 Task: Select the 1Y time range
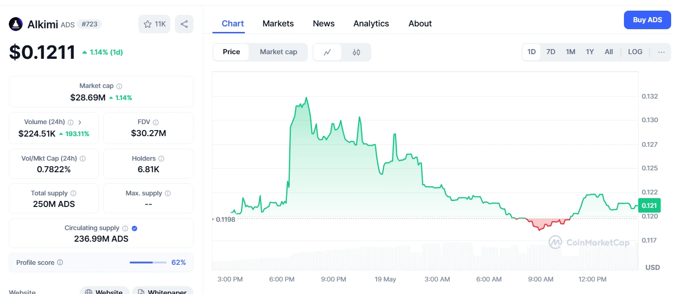(590, 52)
